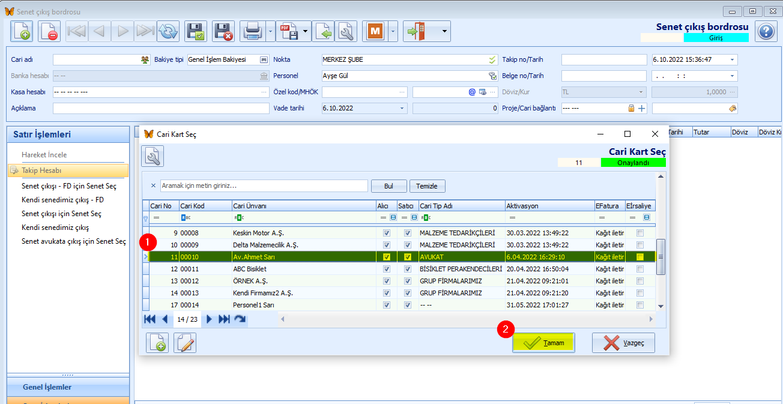The width and height of the screenshot is (783, 404).
Task: Toggle Alıcı checkbox for ÖRNEK A.Ş.
Action: tap(387, 281)
